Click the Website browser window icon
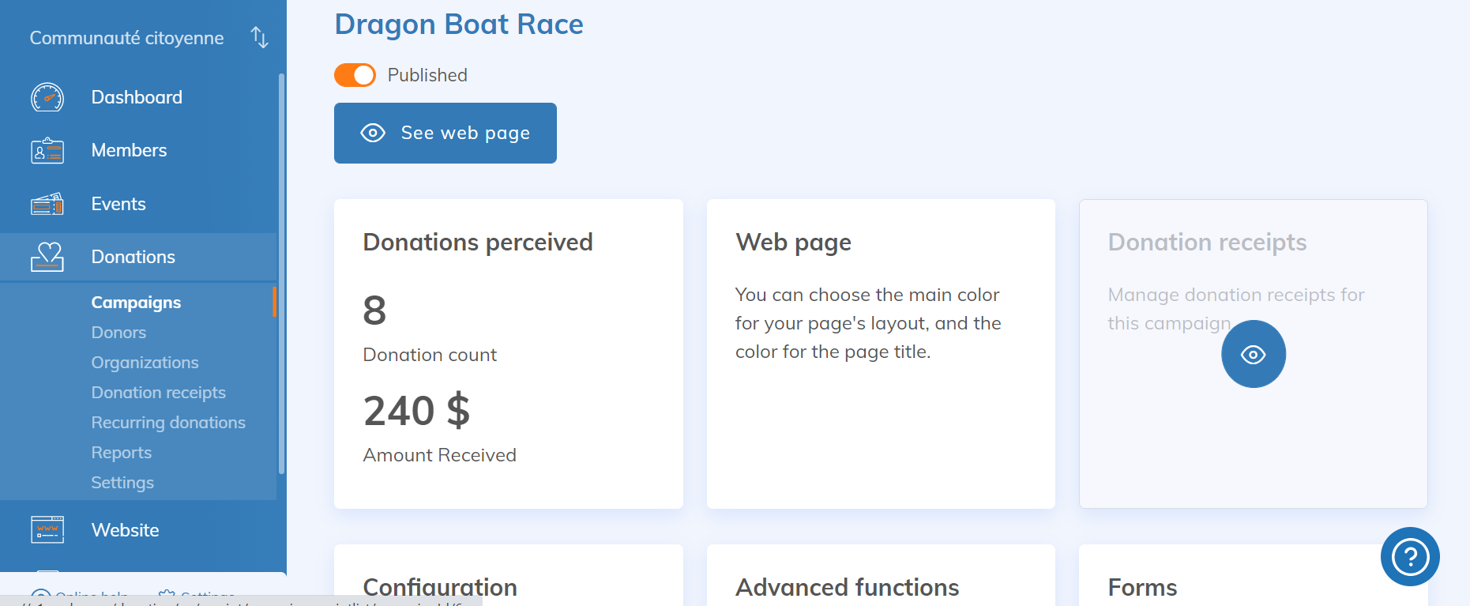Image resolution: width=1470 pixels, height=606 pixels. (x=47, y=529)
